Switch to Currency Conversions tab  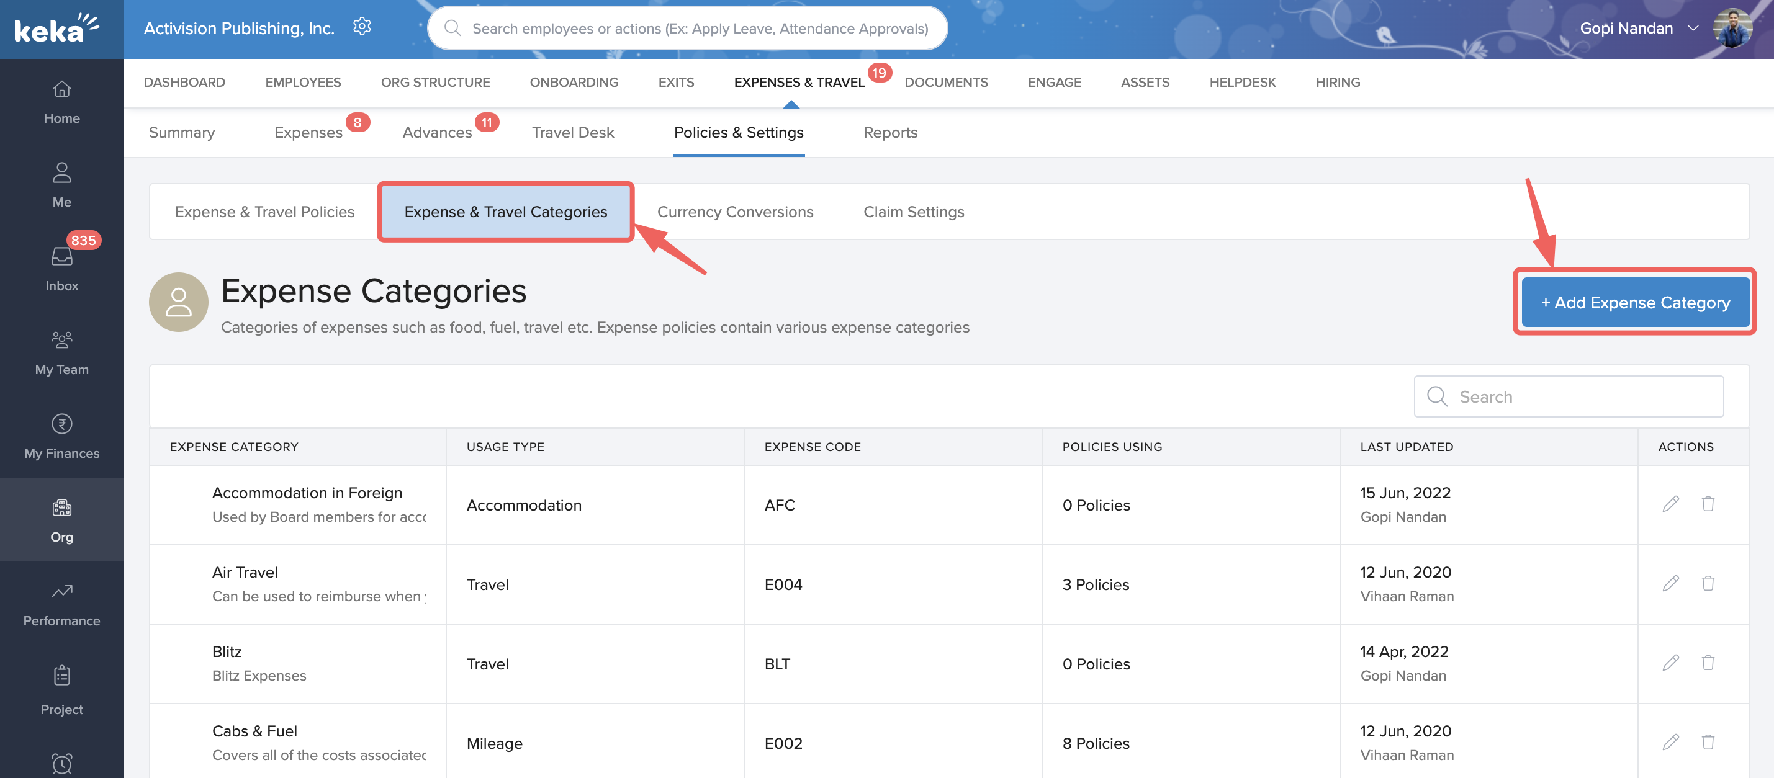(x=735, y=212)
